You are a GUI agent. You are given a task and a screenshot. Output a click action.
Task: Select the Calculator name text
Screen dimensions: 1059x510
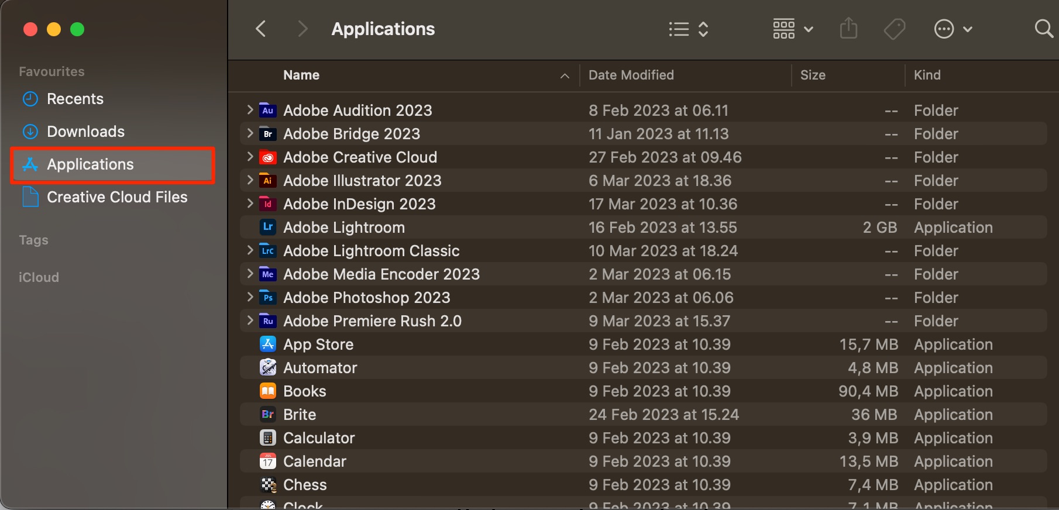[x=319, y=438]
